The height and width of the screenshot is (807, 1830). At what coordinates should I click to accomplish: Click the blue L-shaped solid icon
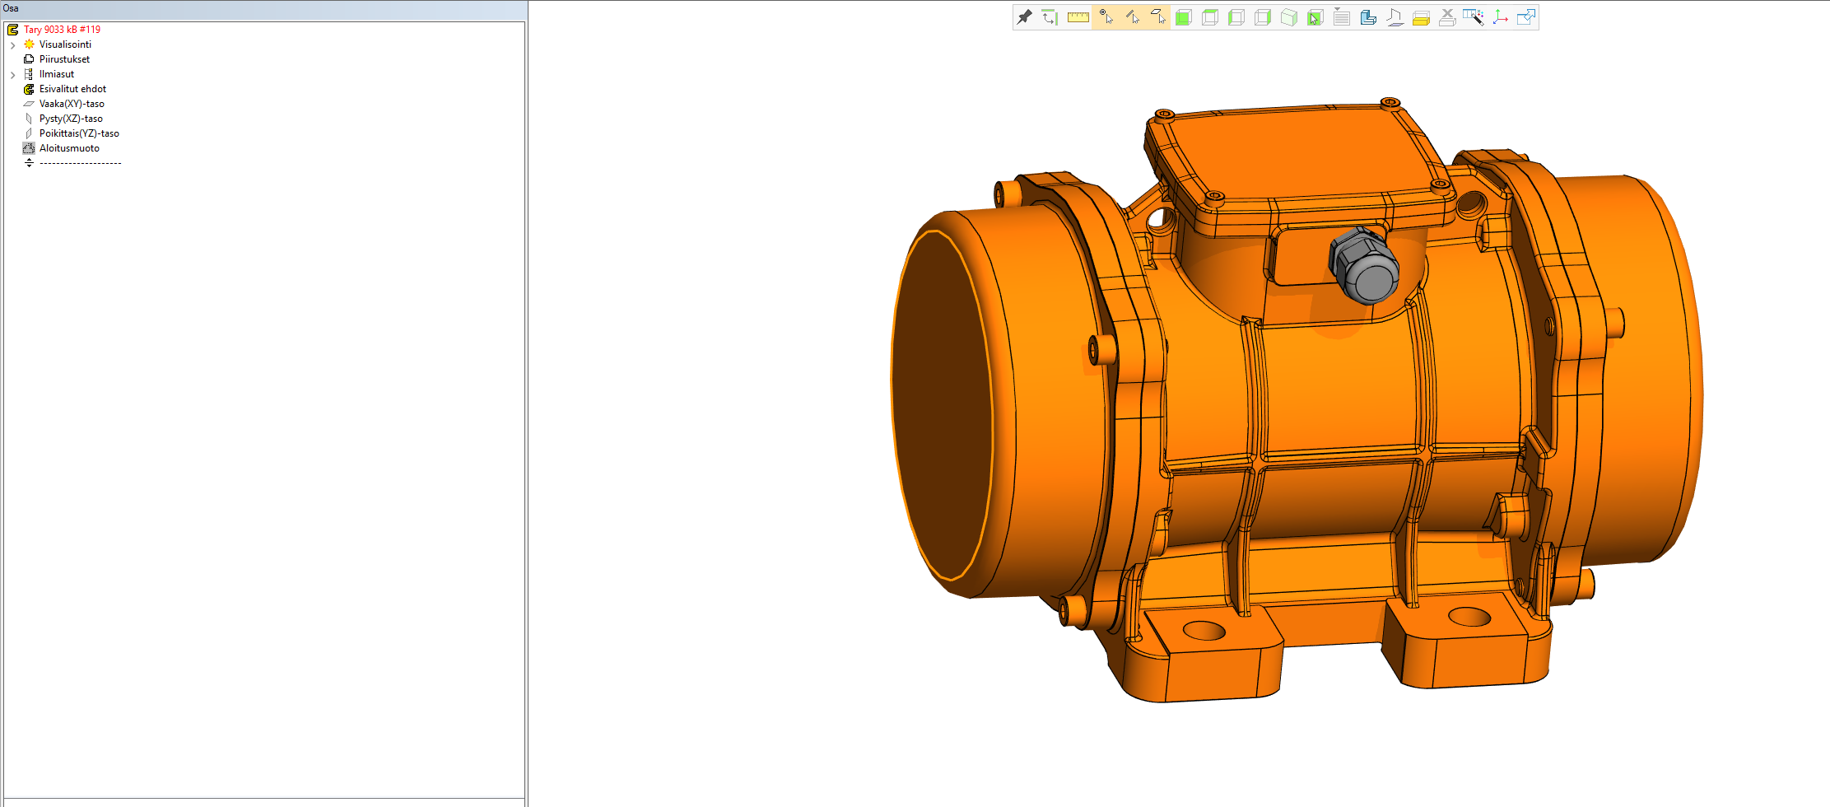1368,17
